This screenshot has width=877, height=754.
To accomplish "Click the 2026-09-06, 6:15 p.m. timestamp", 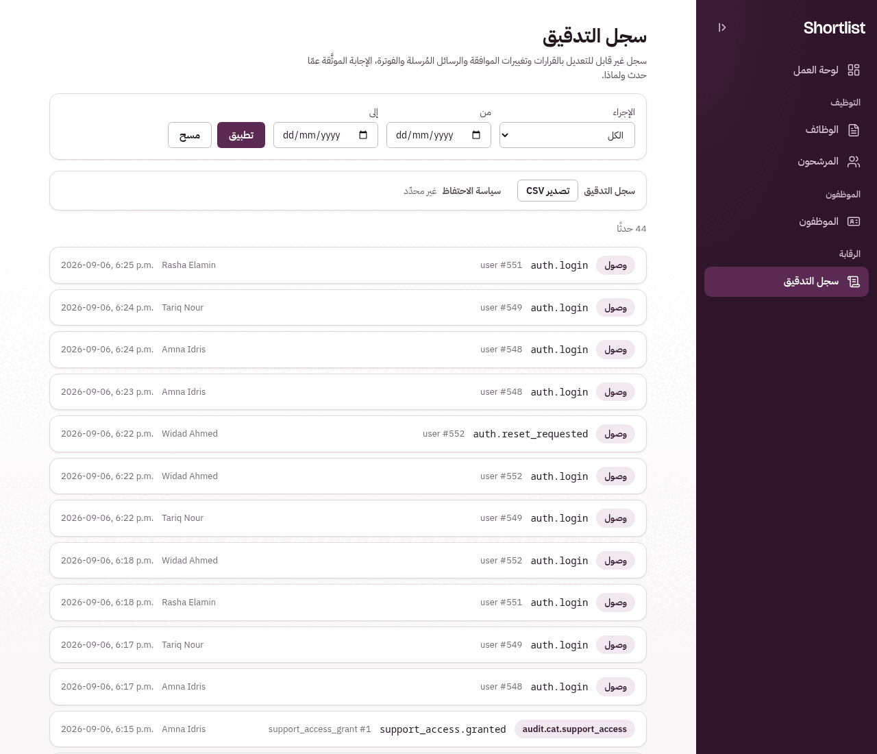I will [x=107, y=729].
